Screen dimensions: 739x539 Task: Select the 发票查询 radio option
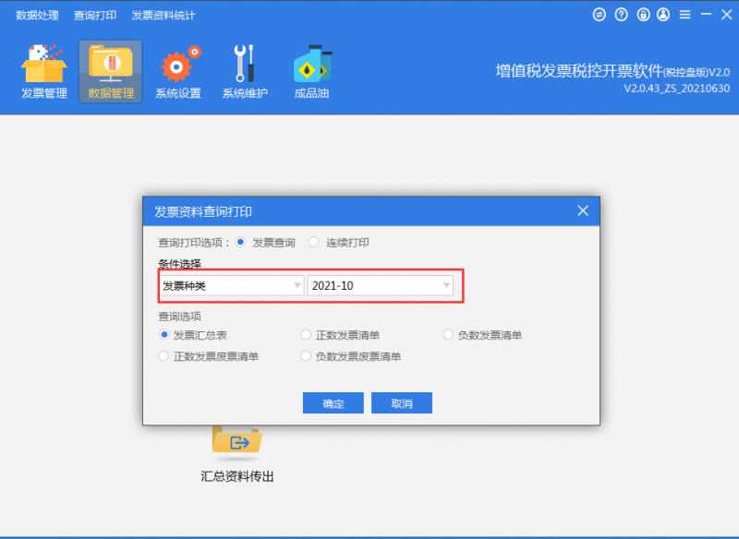(241, 243)
